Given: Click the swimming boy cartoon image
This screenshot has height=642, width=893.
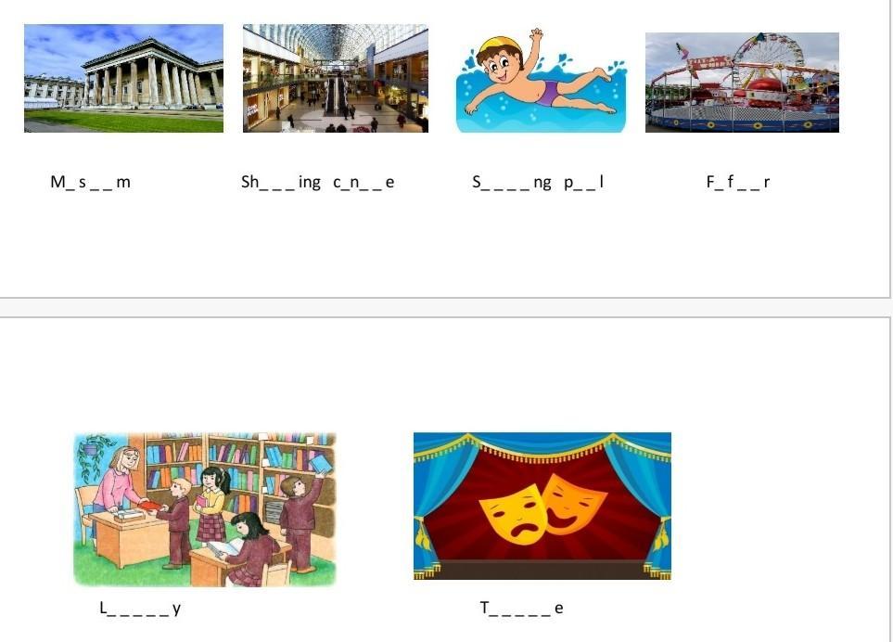Looking at the screenshot, I should click(x=541, y=80).
